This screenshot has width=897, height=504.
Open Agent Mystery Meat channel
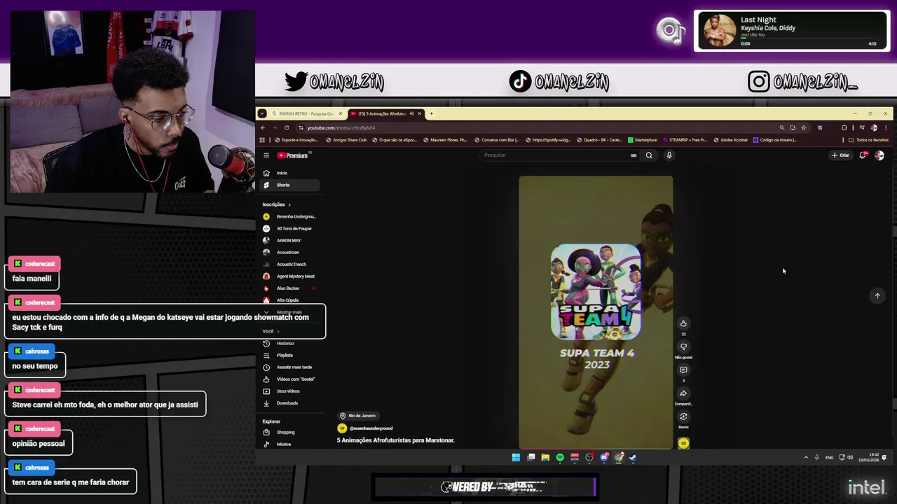[x=291, y=276]
